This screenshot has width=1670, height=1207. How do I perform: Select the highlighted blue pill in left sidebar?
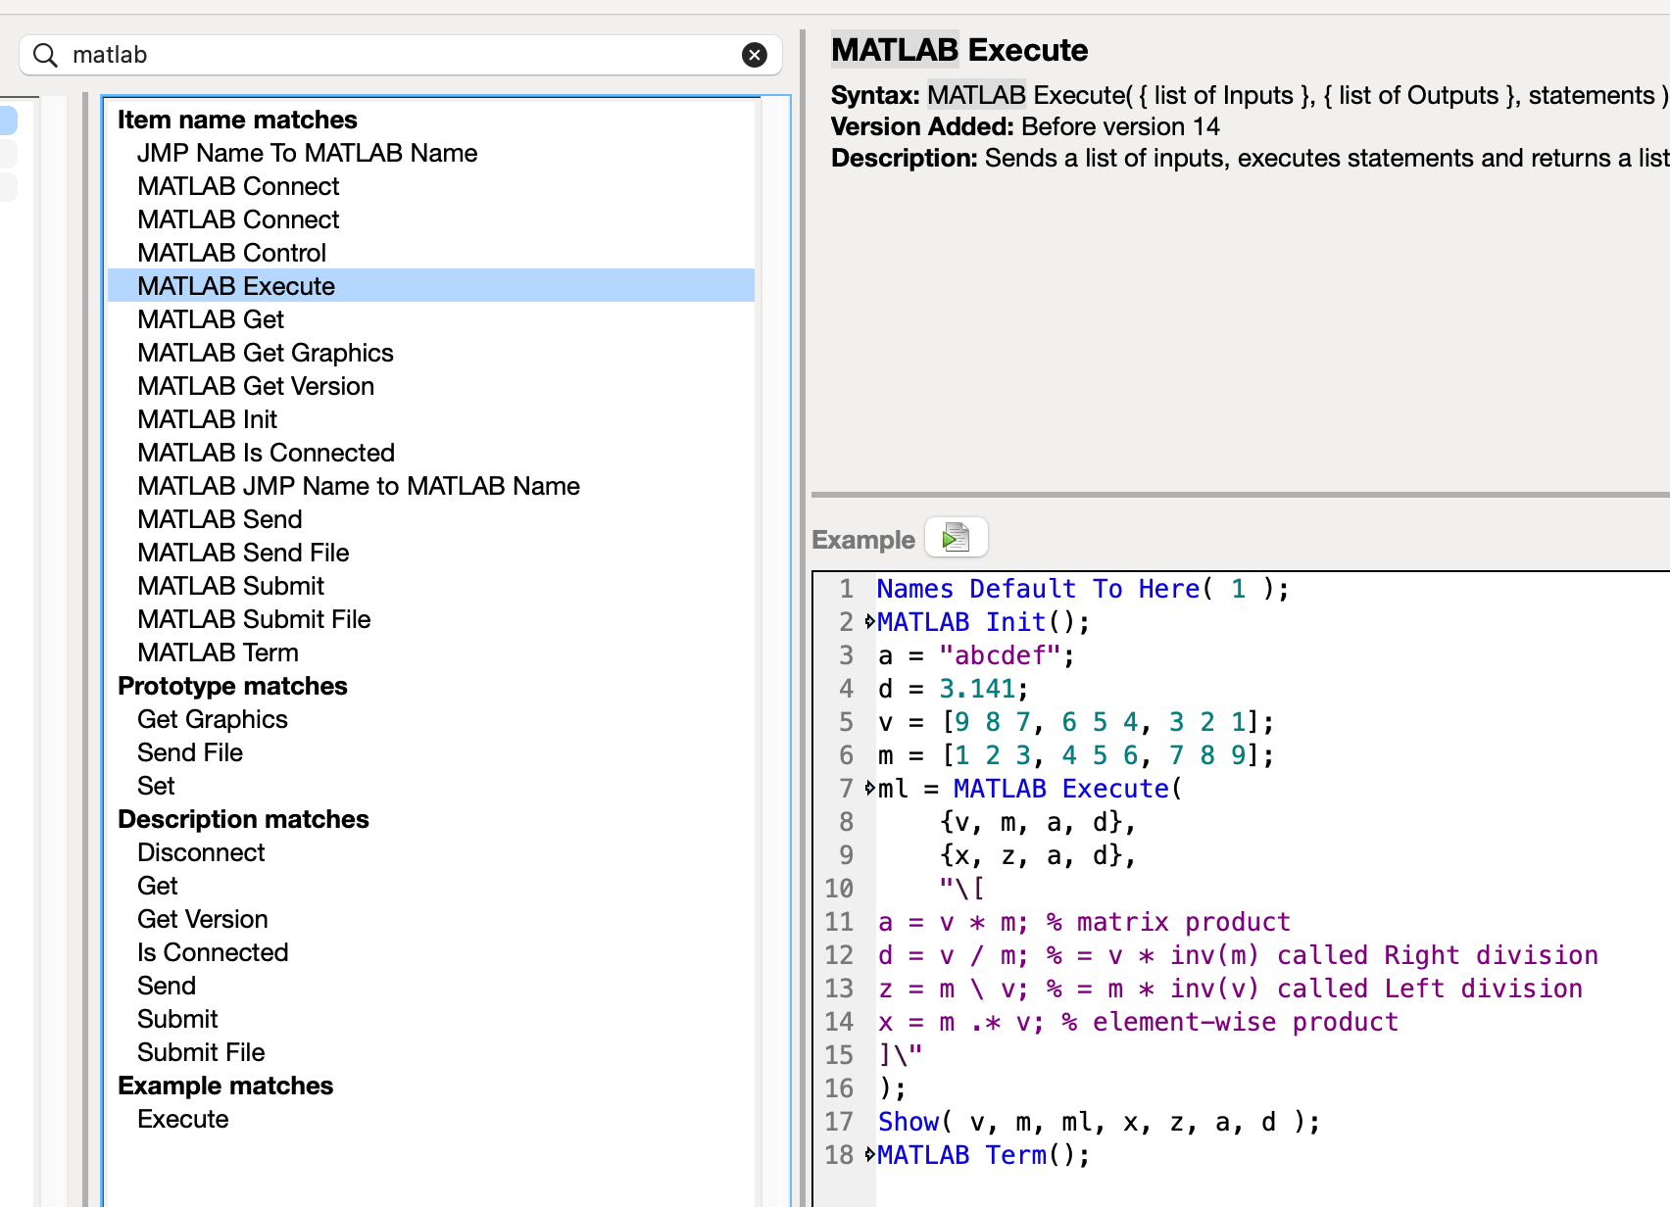pos(9,120)
